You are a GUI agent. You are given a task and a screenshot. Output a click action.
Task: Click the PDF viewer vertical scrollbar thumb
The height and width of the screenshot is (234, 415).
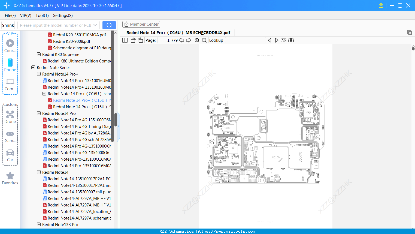click(x=413, y=49)
